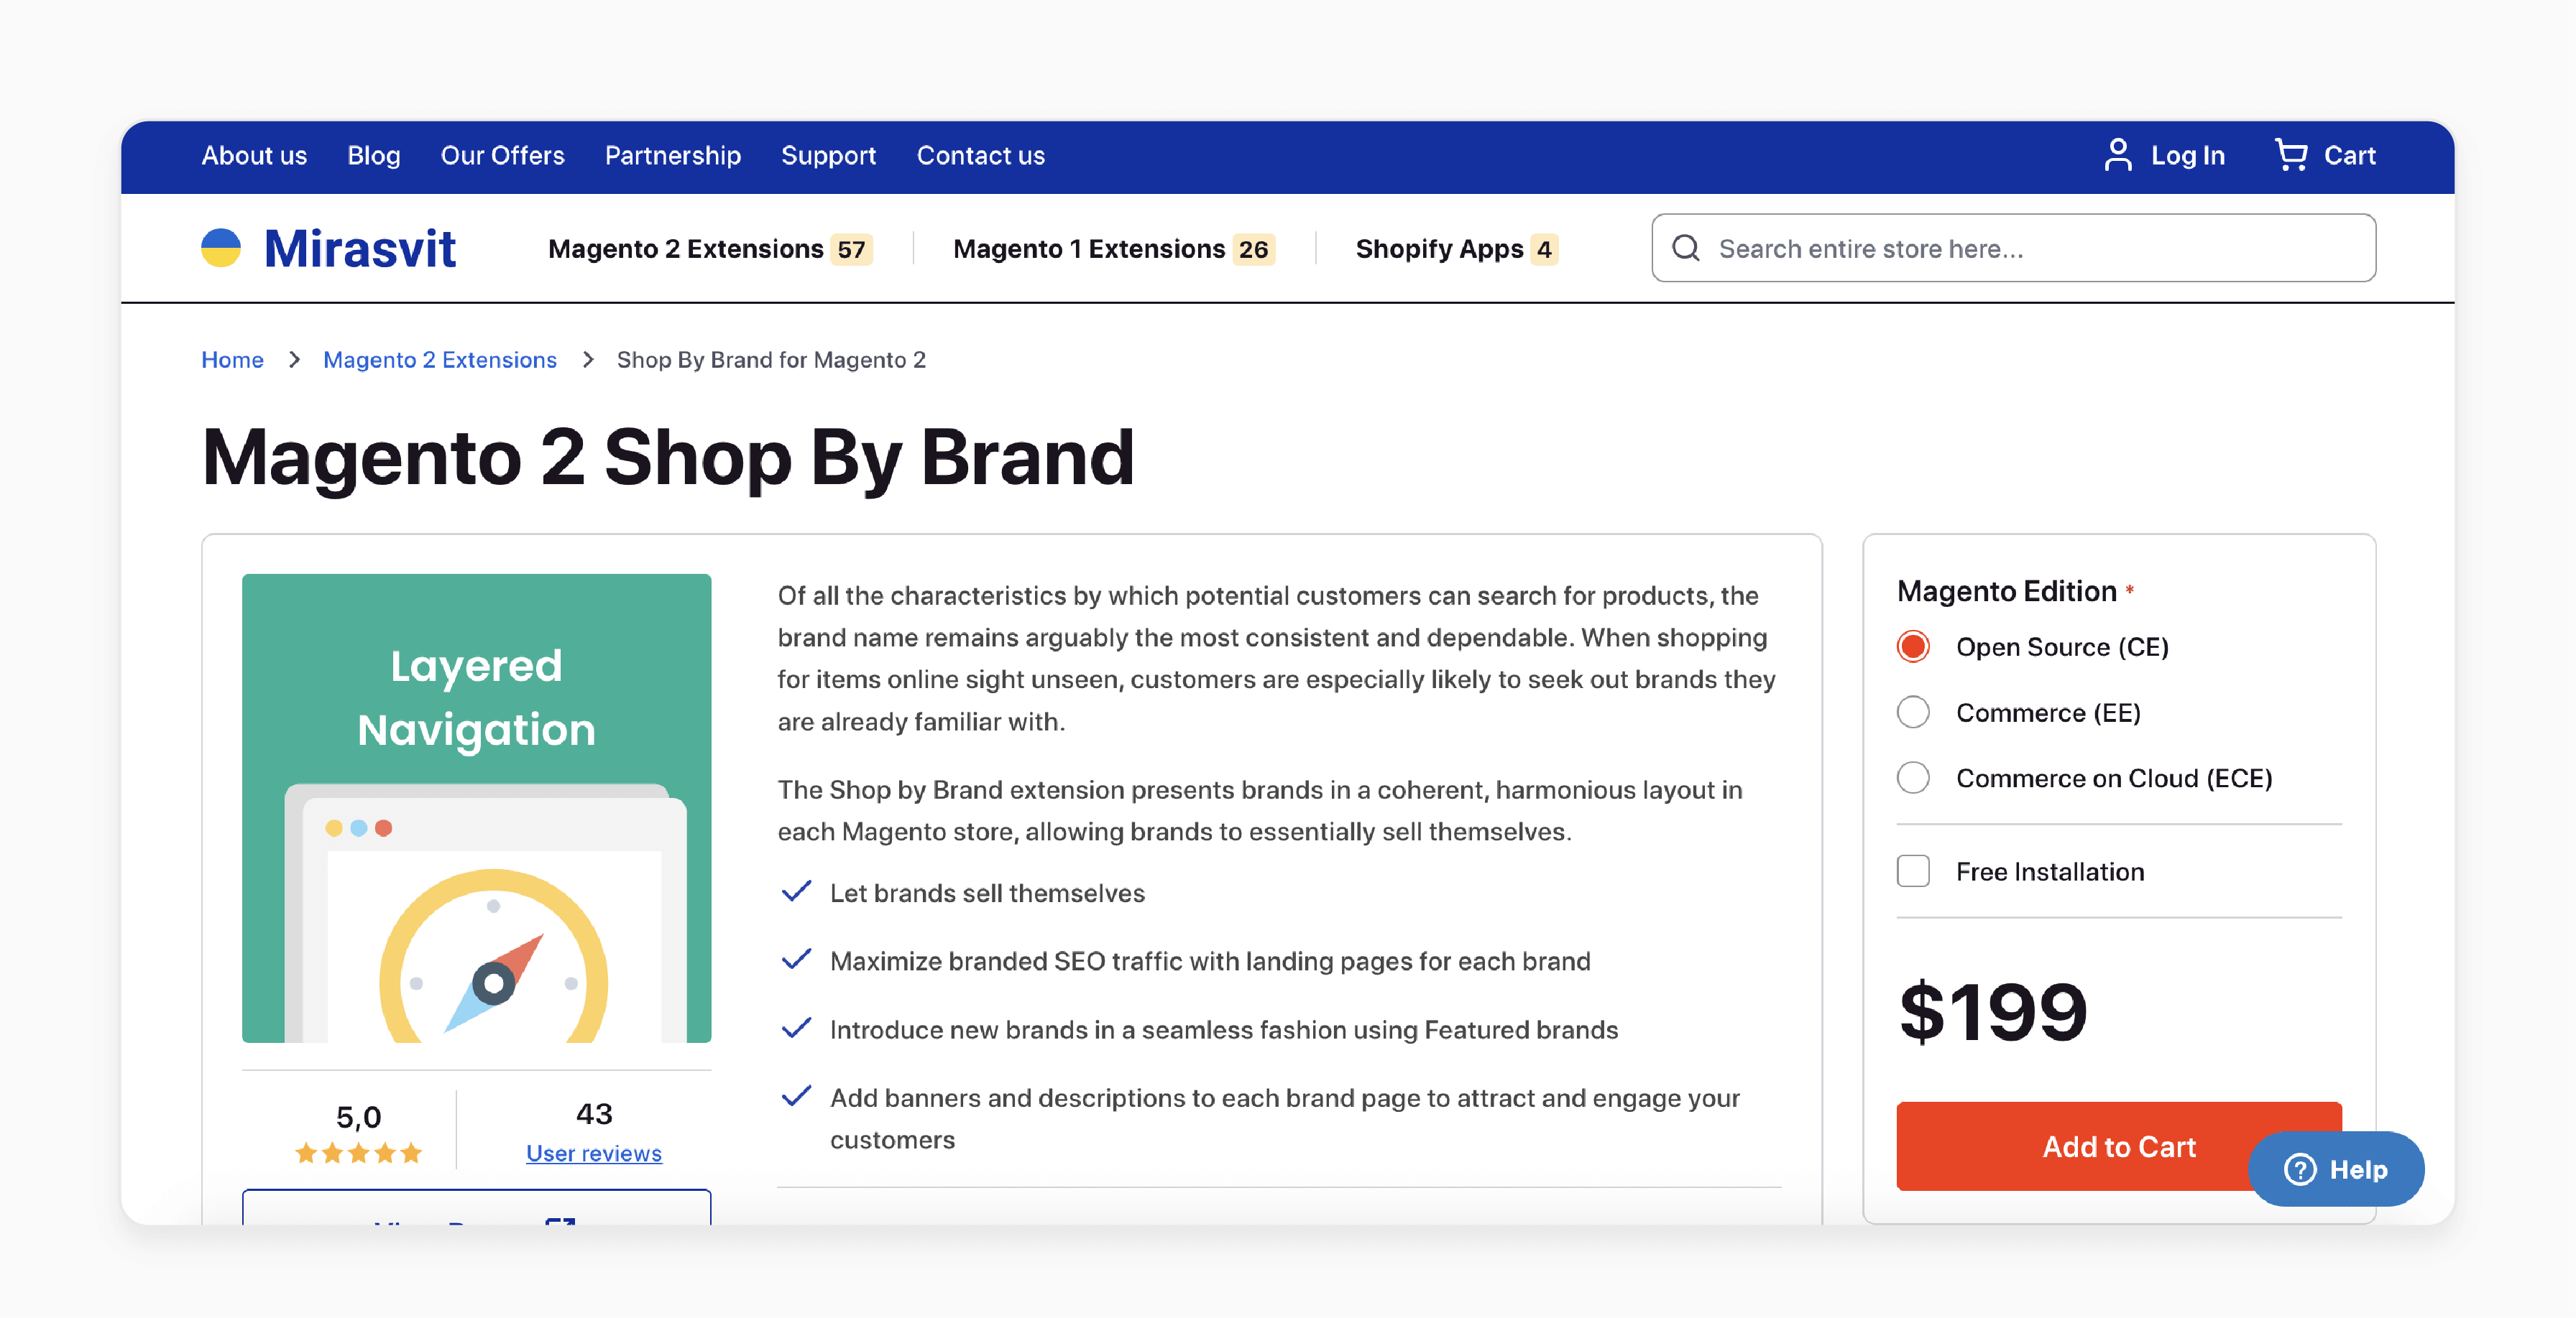Focus the search entire store field
The height and width of the screenshot is (1318, 2576).
point(2013,248)
